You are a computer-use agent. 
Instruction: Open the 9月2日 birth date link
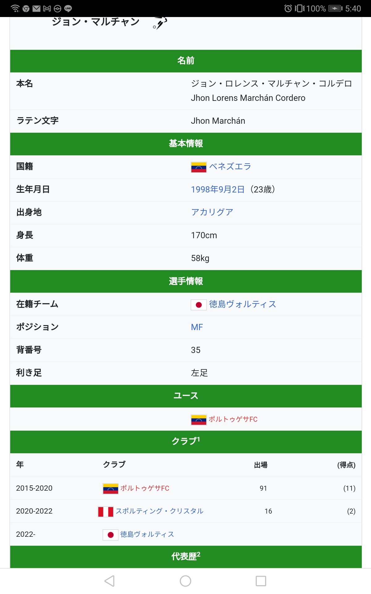pos(232,189)
